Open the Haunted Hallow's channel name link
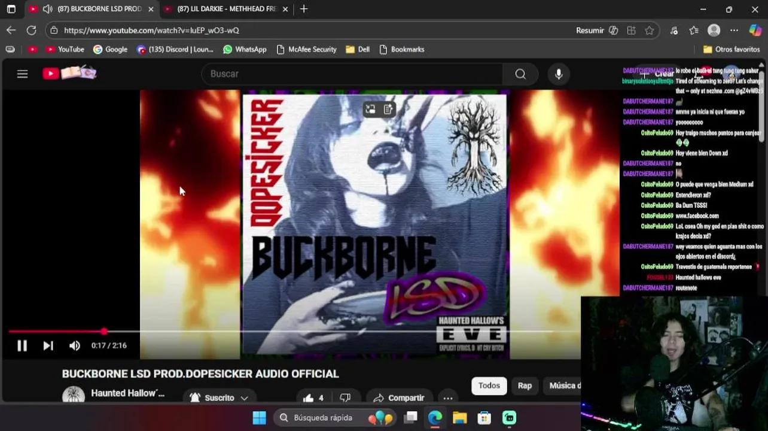This screenshot has height=431, width=768. point(127,393)
